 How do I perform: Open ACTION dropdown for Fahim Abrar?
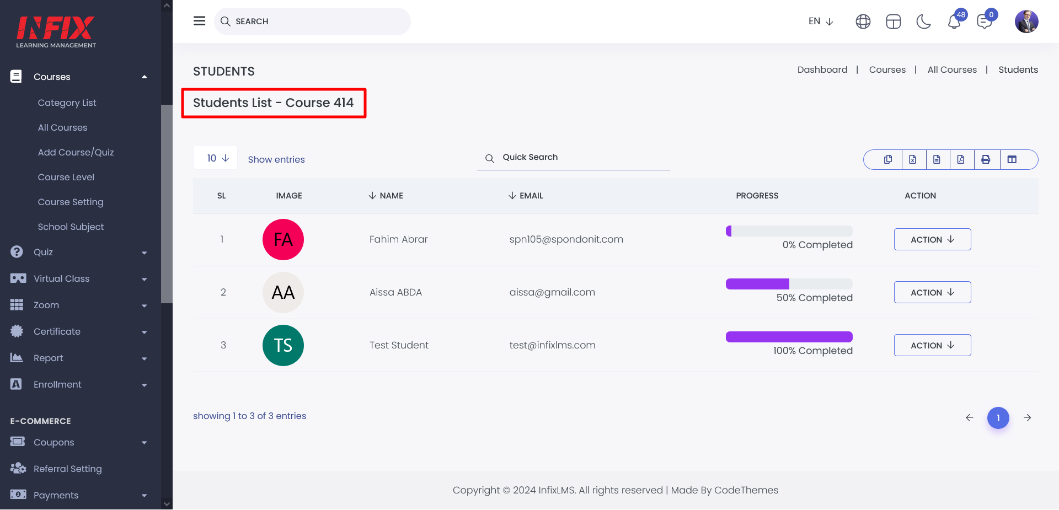click(932, 239)
